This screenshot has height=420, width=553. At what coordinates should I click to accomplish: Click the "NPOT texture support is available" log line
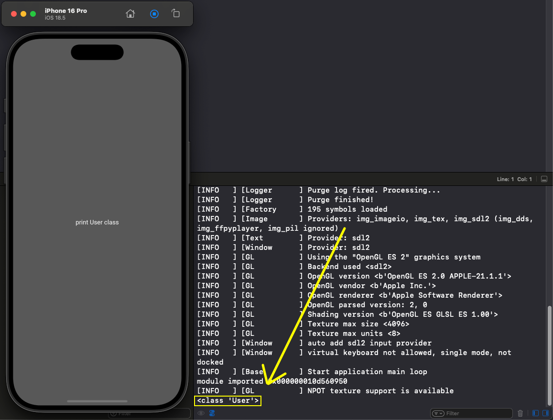pyautogui.click(x=325, y=391)
